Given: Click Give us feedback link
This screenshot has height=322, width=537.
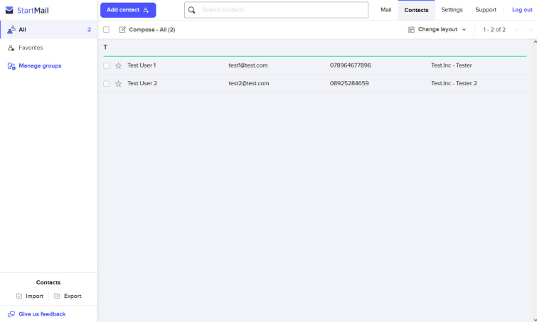Looking at the screenshot, I should tap(42, 314).
